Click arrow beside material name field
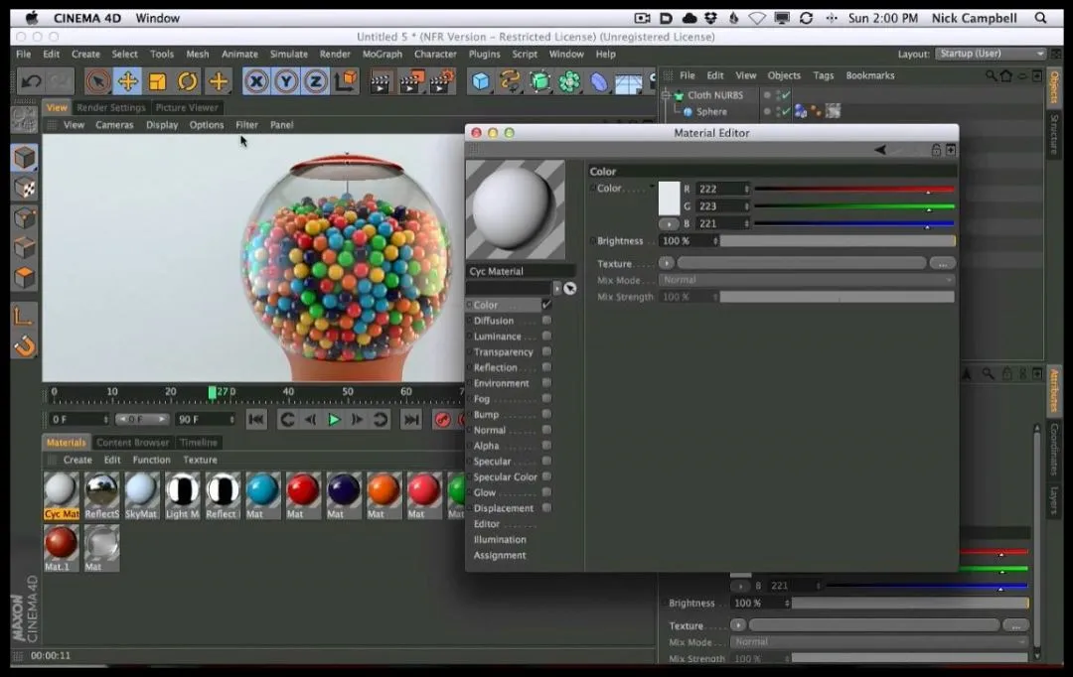 557,289
